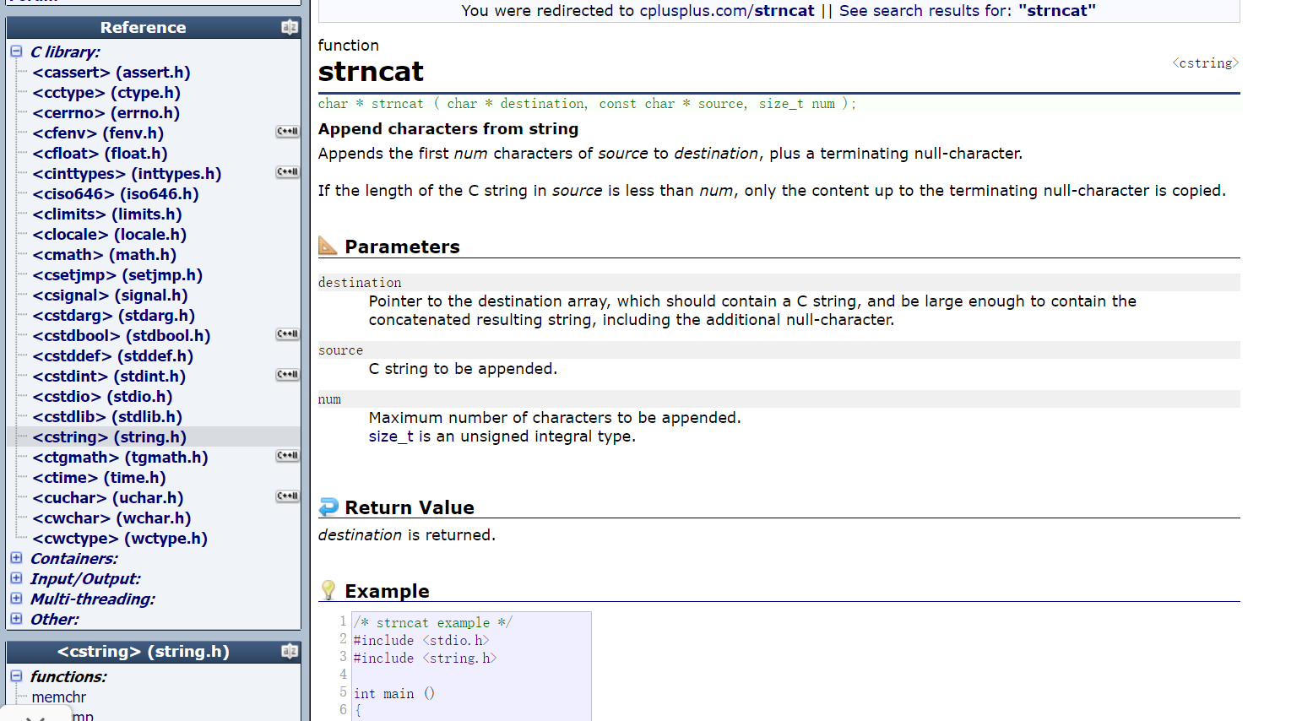Click inside the example code box
1313x721 pixels.
(471, 666)
